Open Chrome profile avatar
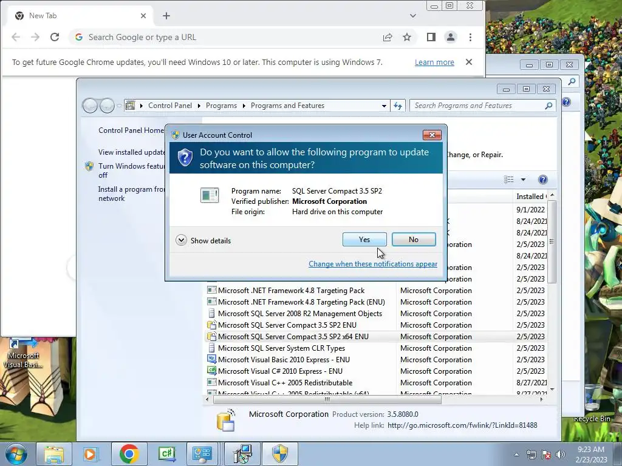This screenshot has height=466, width=622. point(451,37)
